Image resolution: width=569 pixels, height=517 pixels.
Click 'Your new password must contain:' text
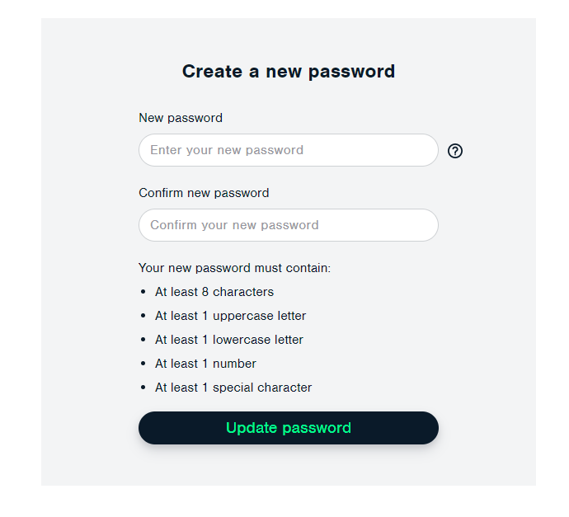tap(234, 268)
